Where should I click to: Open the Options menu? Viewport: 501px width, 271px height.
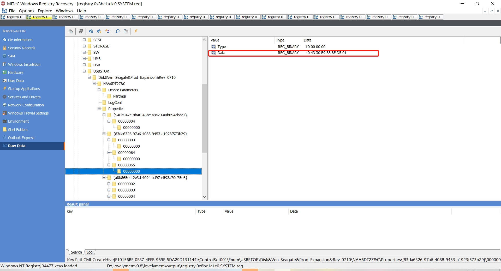(27, 11)
